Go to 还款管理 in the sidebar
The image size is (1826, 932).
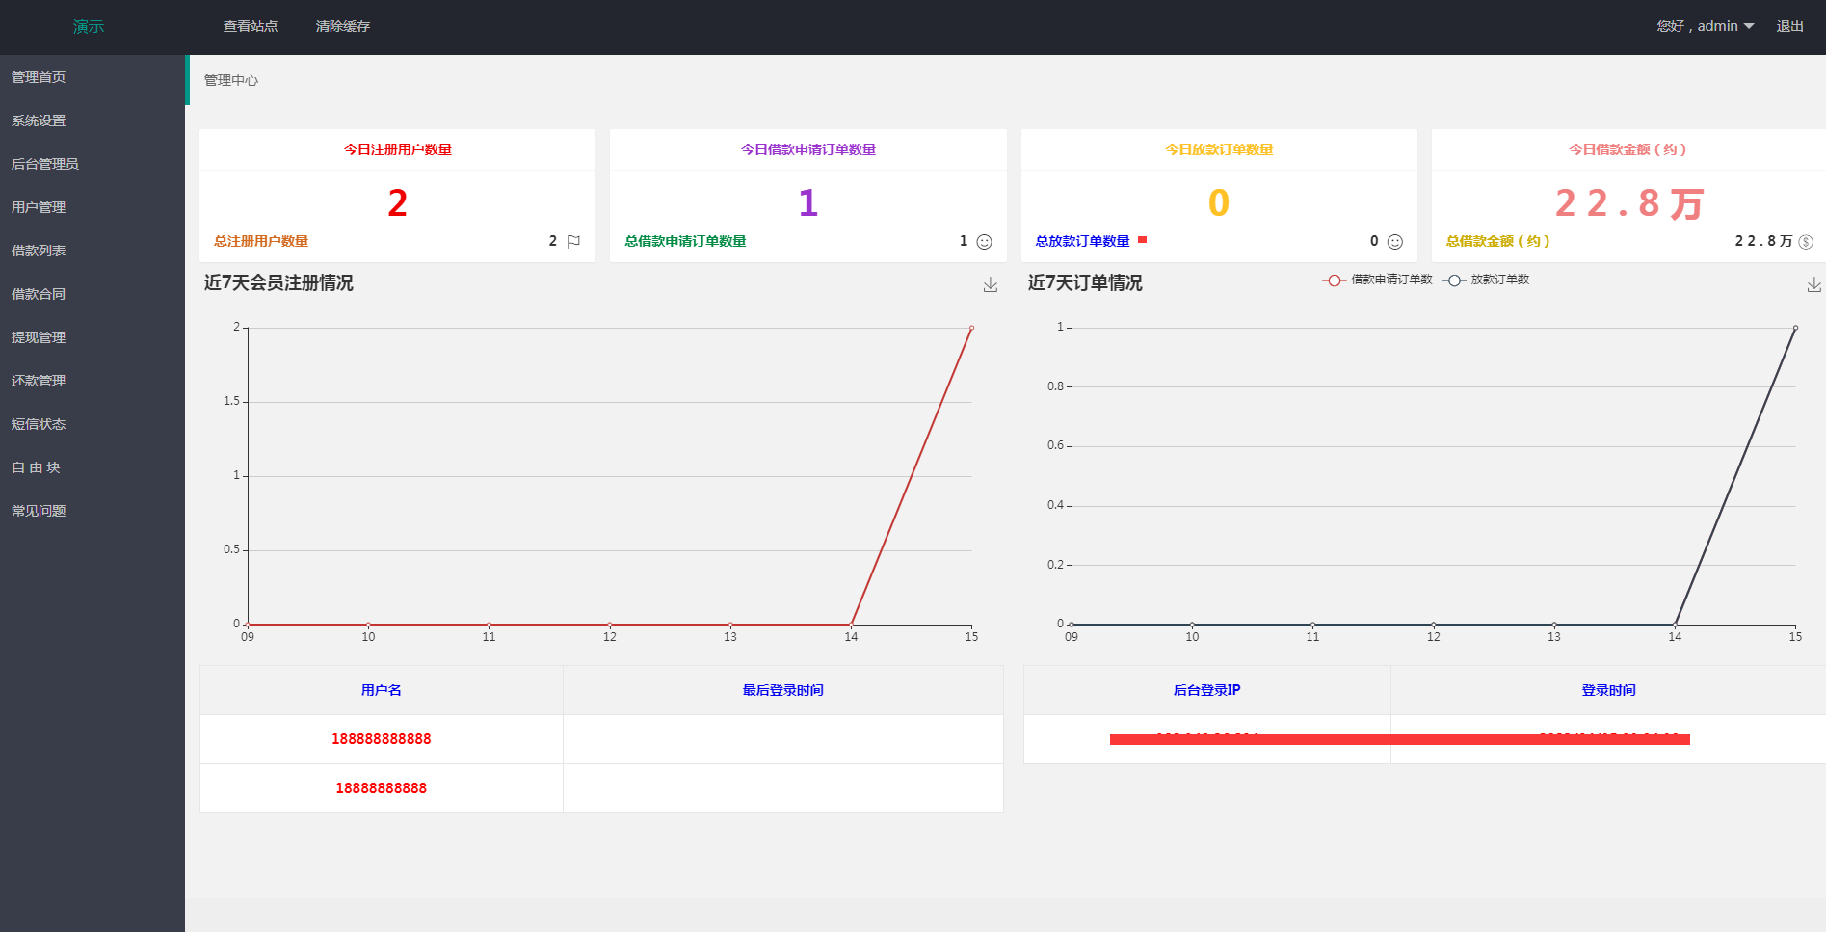(39, 381)
